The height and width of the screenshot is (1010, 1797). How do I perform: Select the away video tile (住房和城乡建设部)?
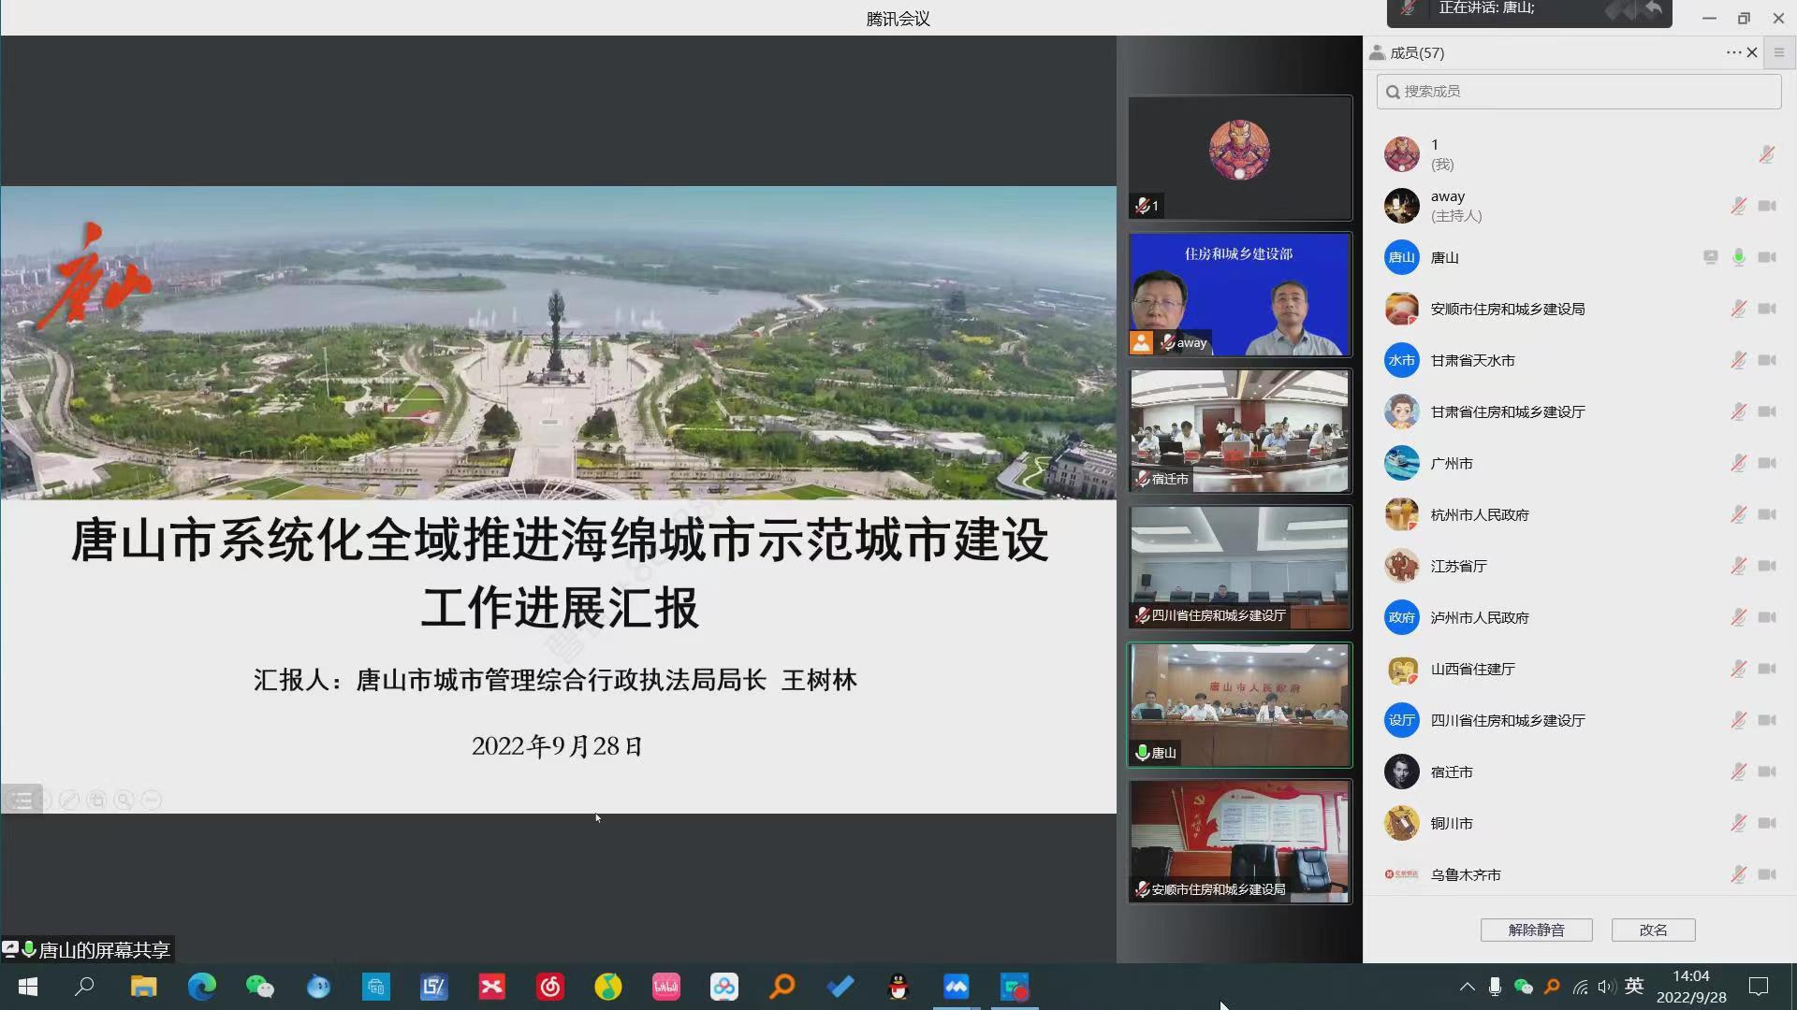1239,295
